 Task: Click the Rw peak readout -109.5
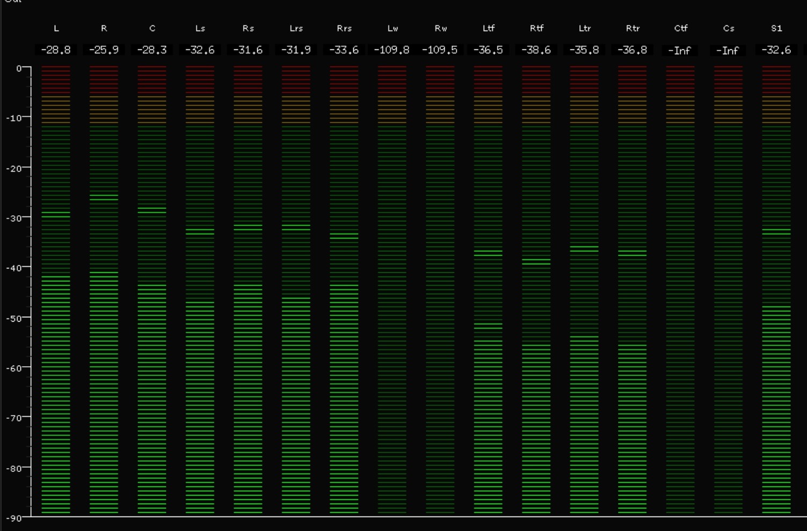click(440, 50)
